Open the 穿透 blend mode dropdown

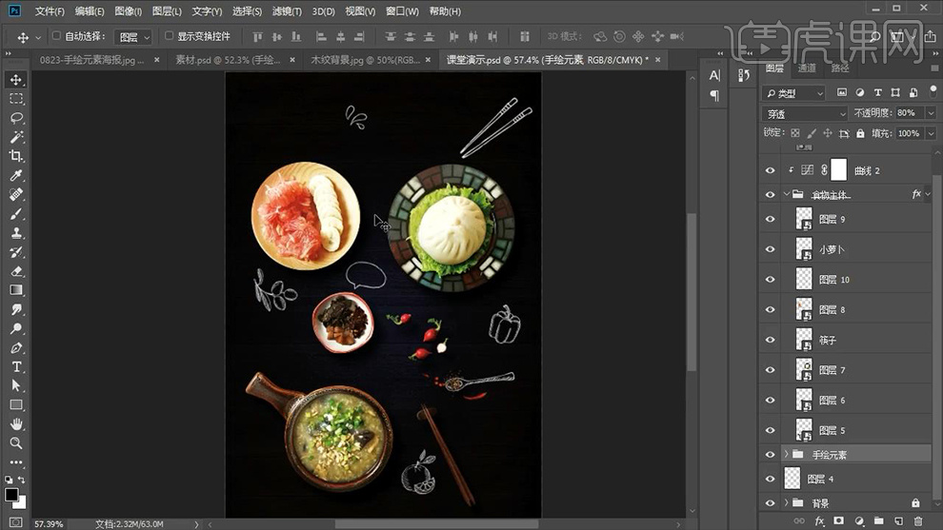tap(805, 113)
